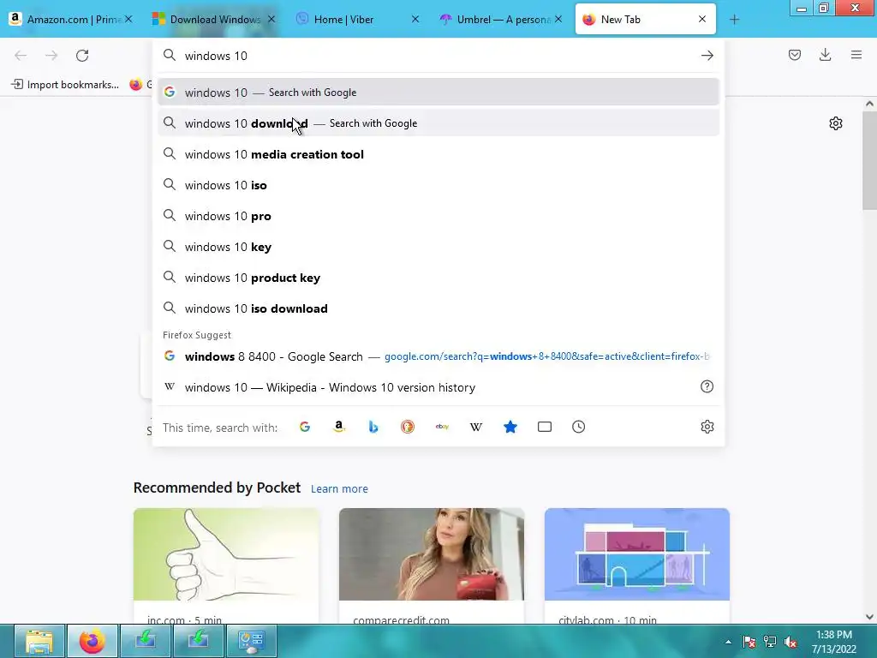The width and height of the screenshot is (877, 658).
Task: Click page vertical scrollbar thumb
Action: coord(869,160)
